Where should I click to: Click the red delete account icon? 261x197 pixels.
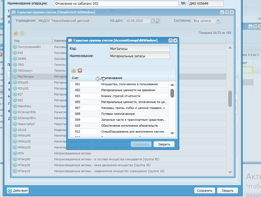[80, 71]
